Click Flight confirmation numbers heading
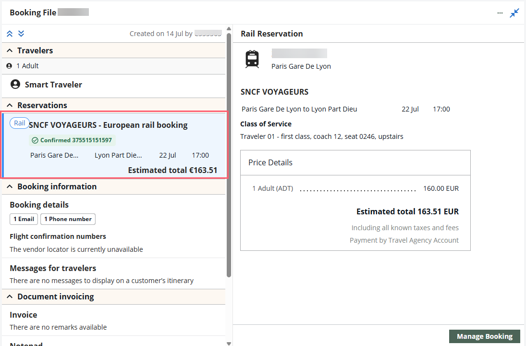Image resolution: width=526 pixels, height=346 pixels. pyautogui.click(x=58, y=236)
